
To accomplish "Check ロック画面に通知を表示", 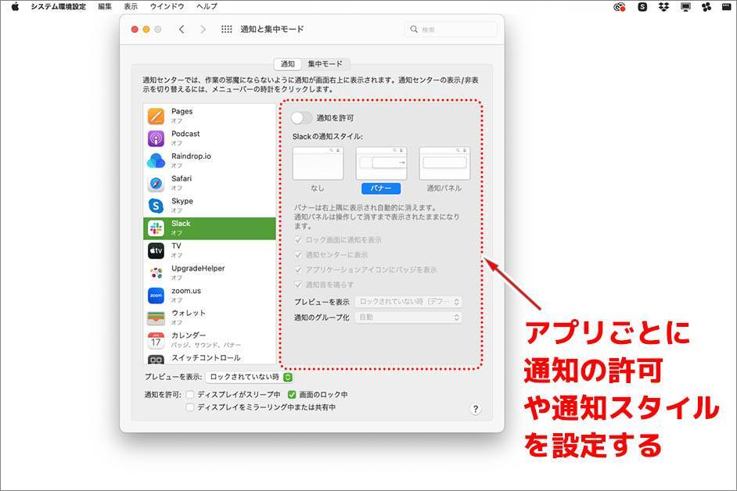I will click(x=298, y=240).
